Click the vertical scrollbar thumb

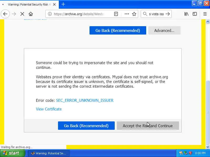208,113
